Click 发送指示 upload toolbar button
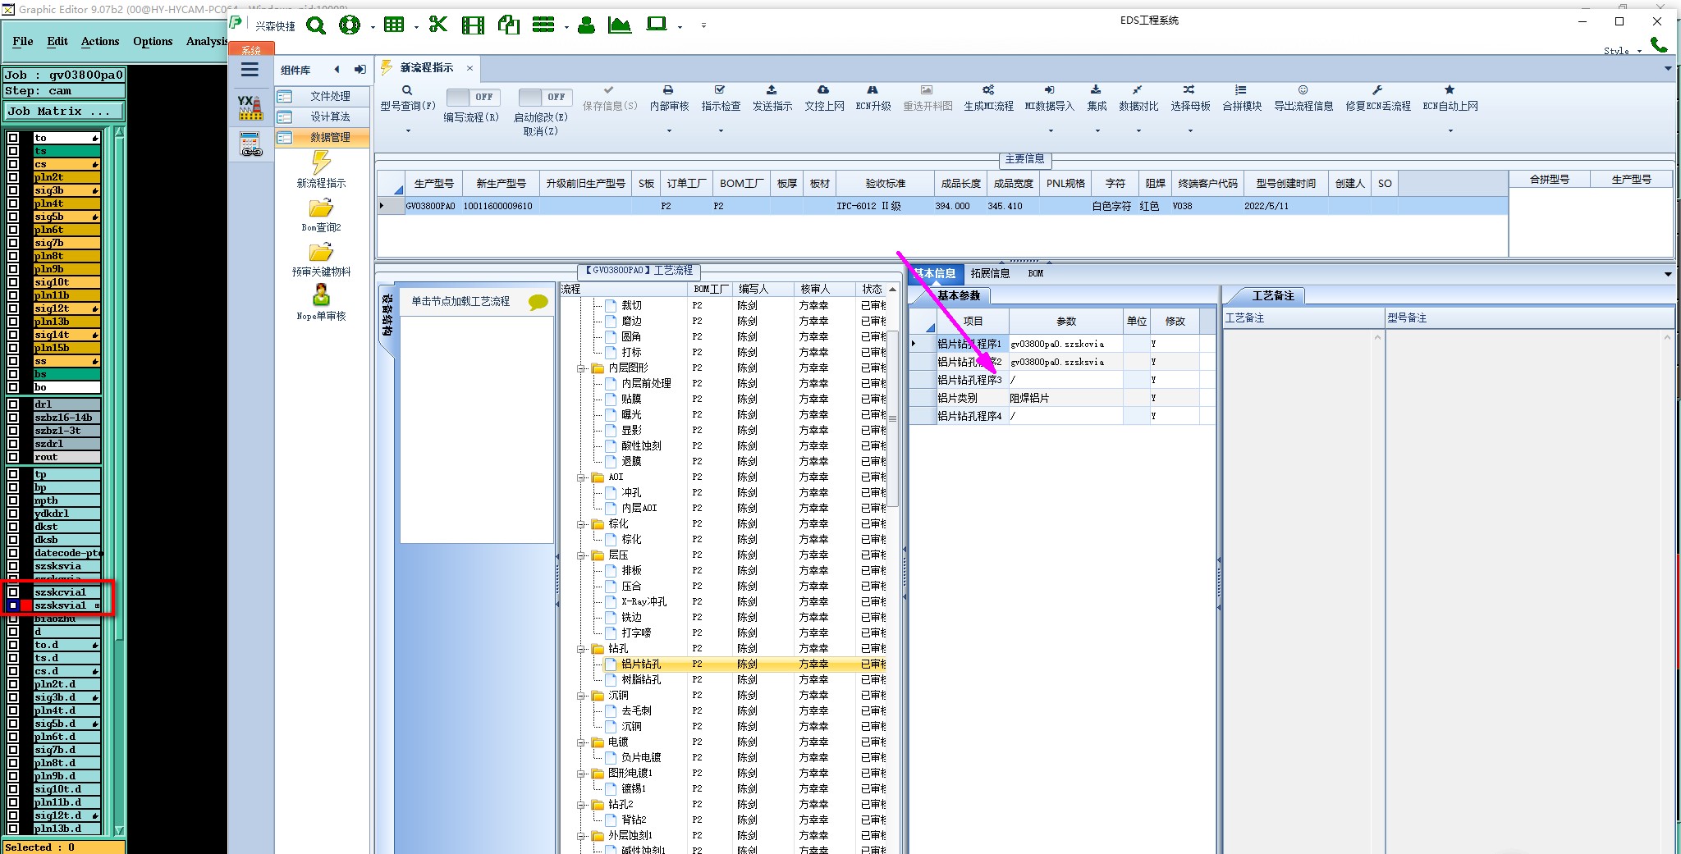Viewport: 1681px width, 854px height. tap(772, 98)
